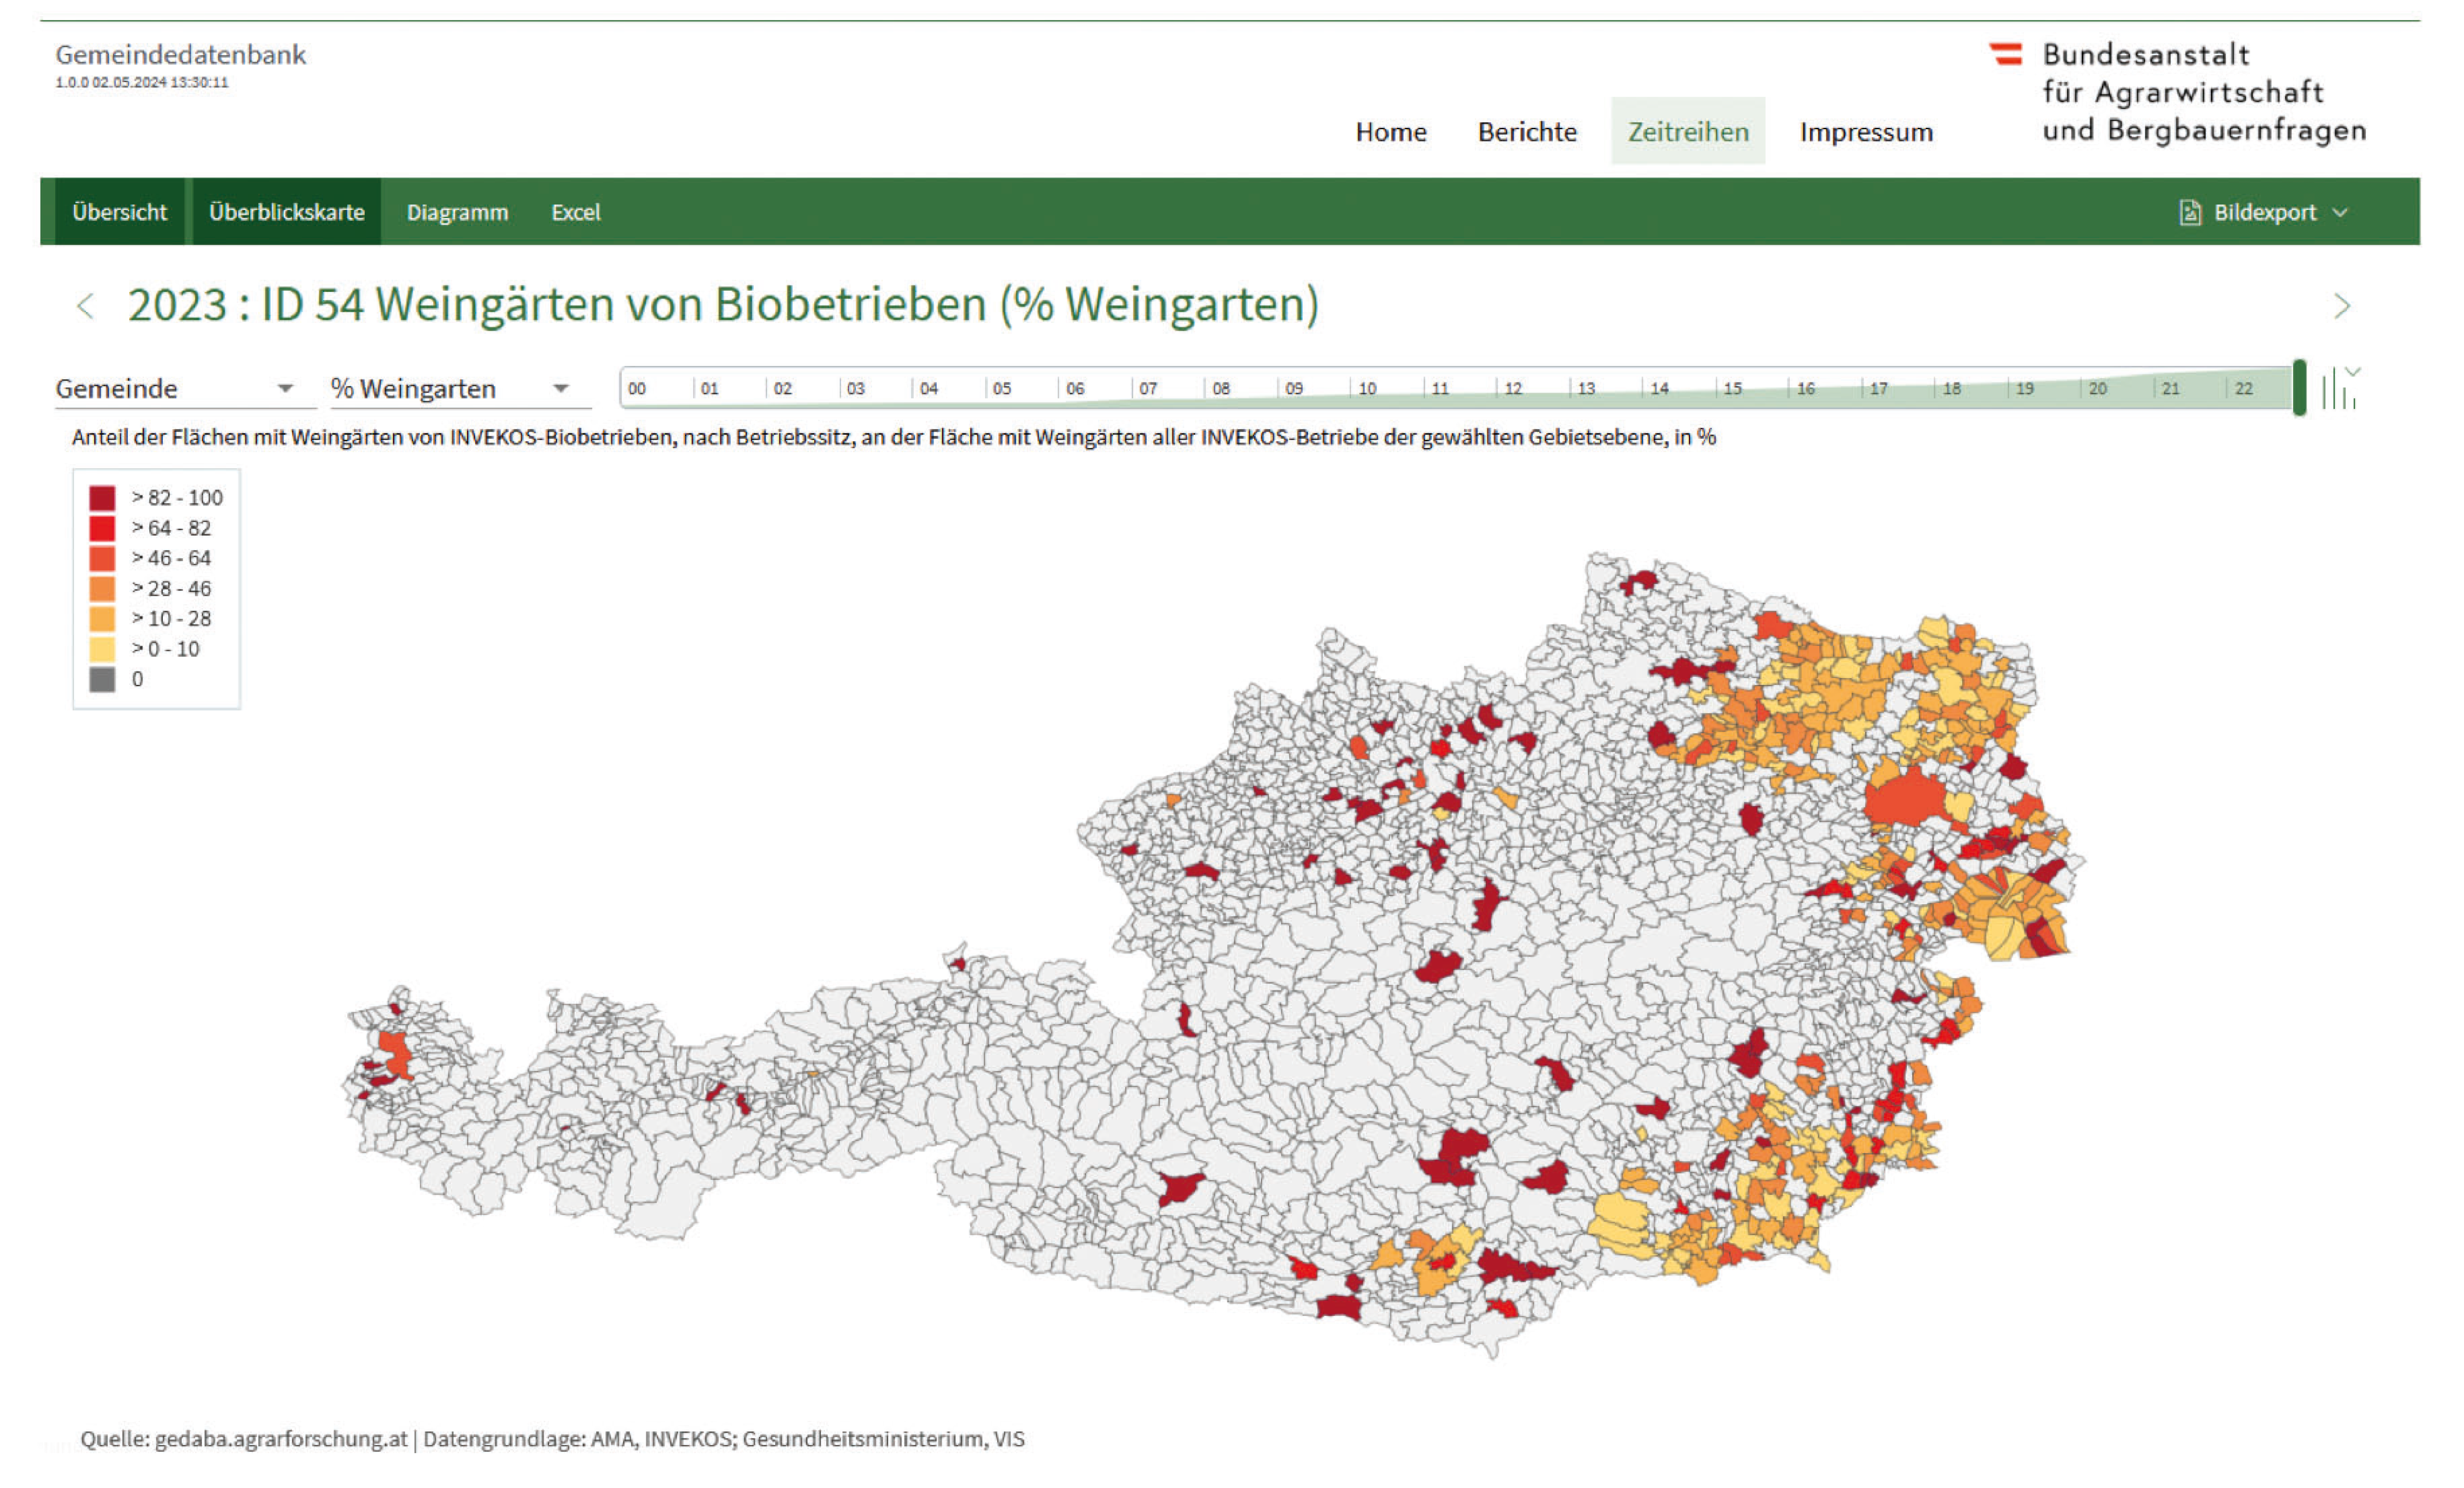Click the gray 0 legend swatch
The width and height of the screenshot is (2464, 1488).
[102, 680]
